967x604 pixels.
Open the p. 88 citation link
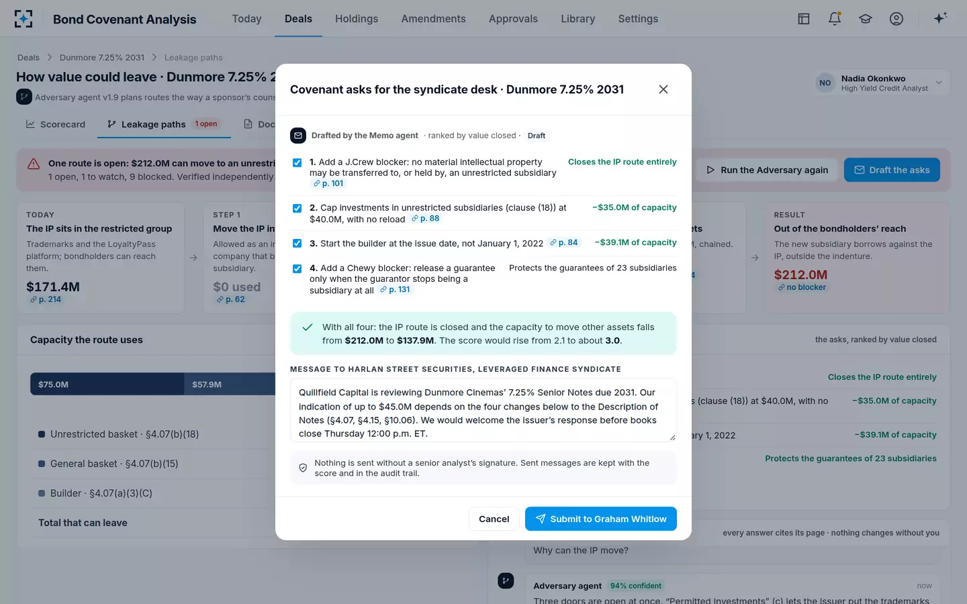425,218
